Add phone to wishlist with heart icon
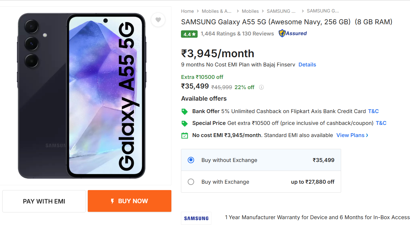The width and height of the screenshot is (410, 230). pyautogui.click(x=158, y=20)
